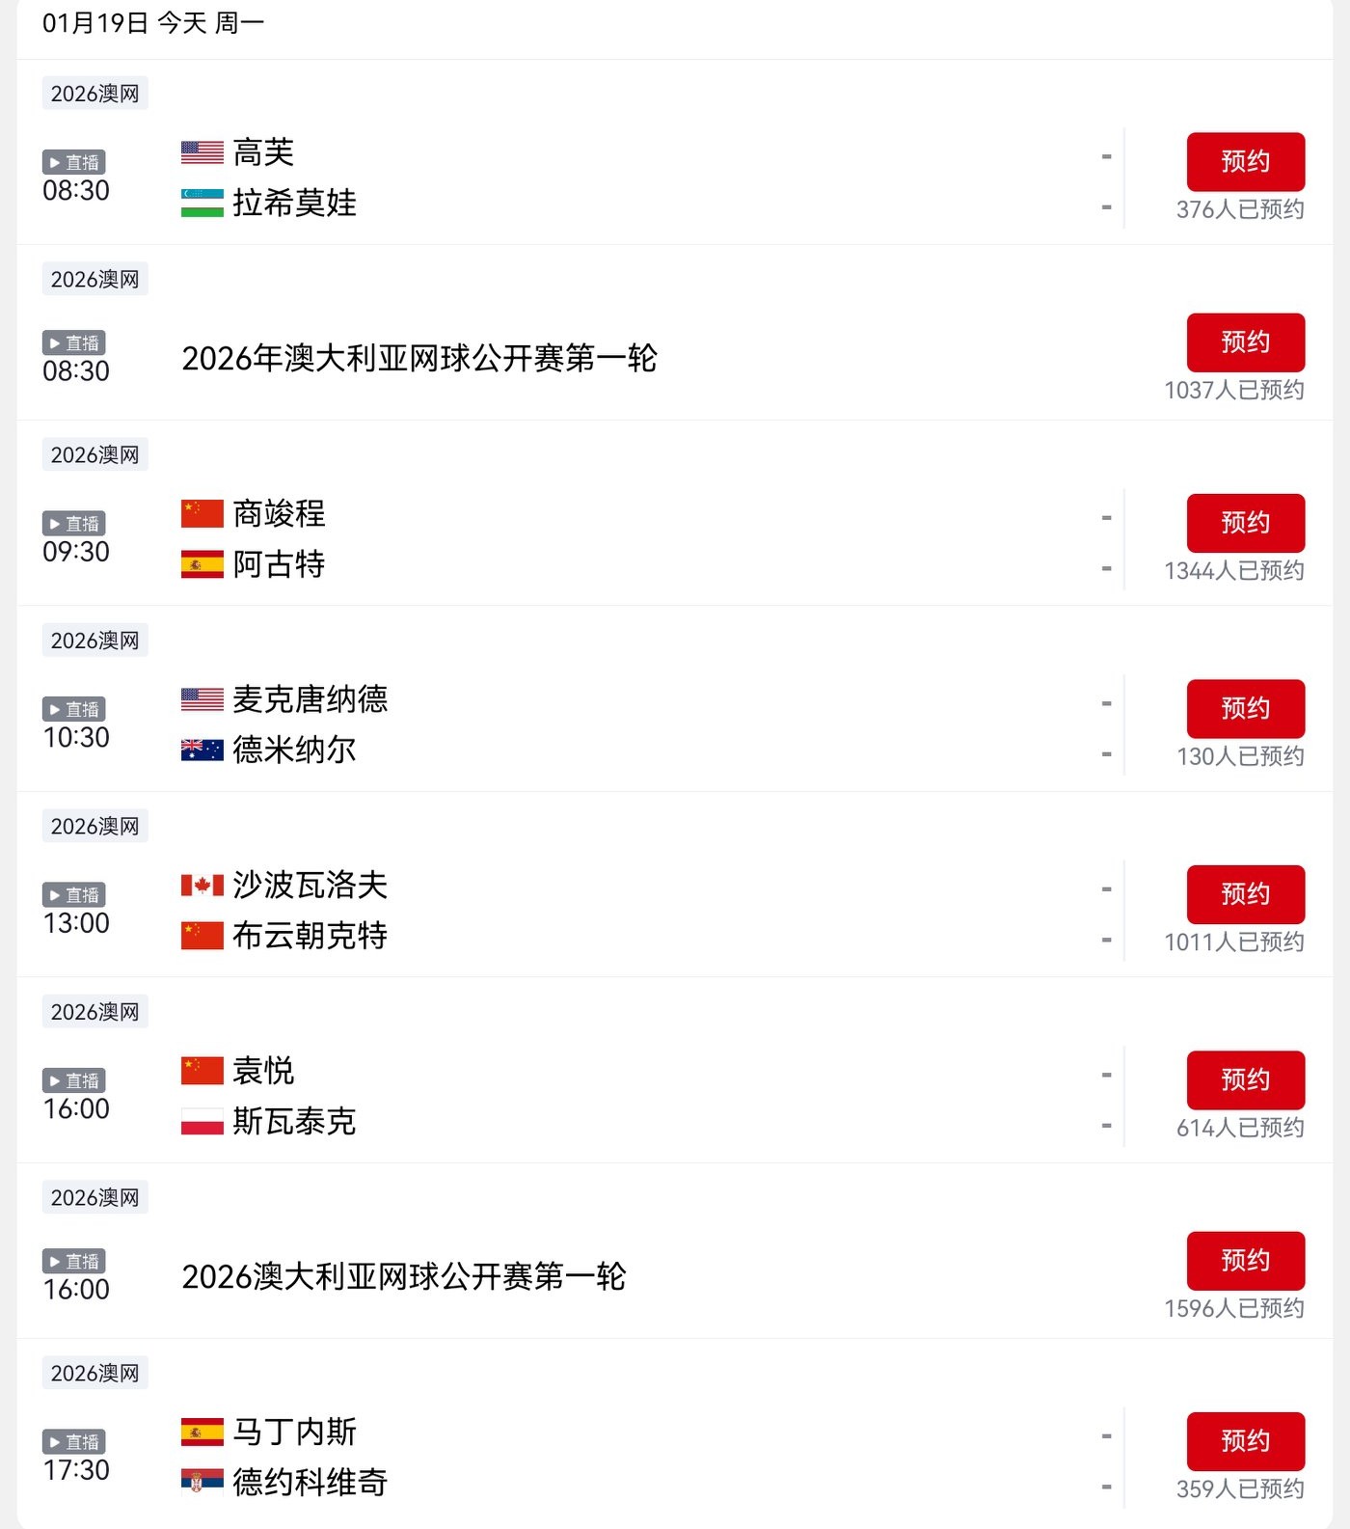Click the live badge at 10:30 match
Viewport: 1350px width, 1529px height.
74,709
